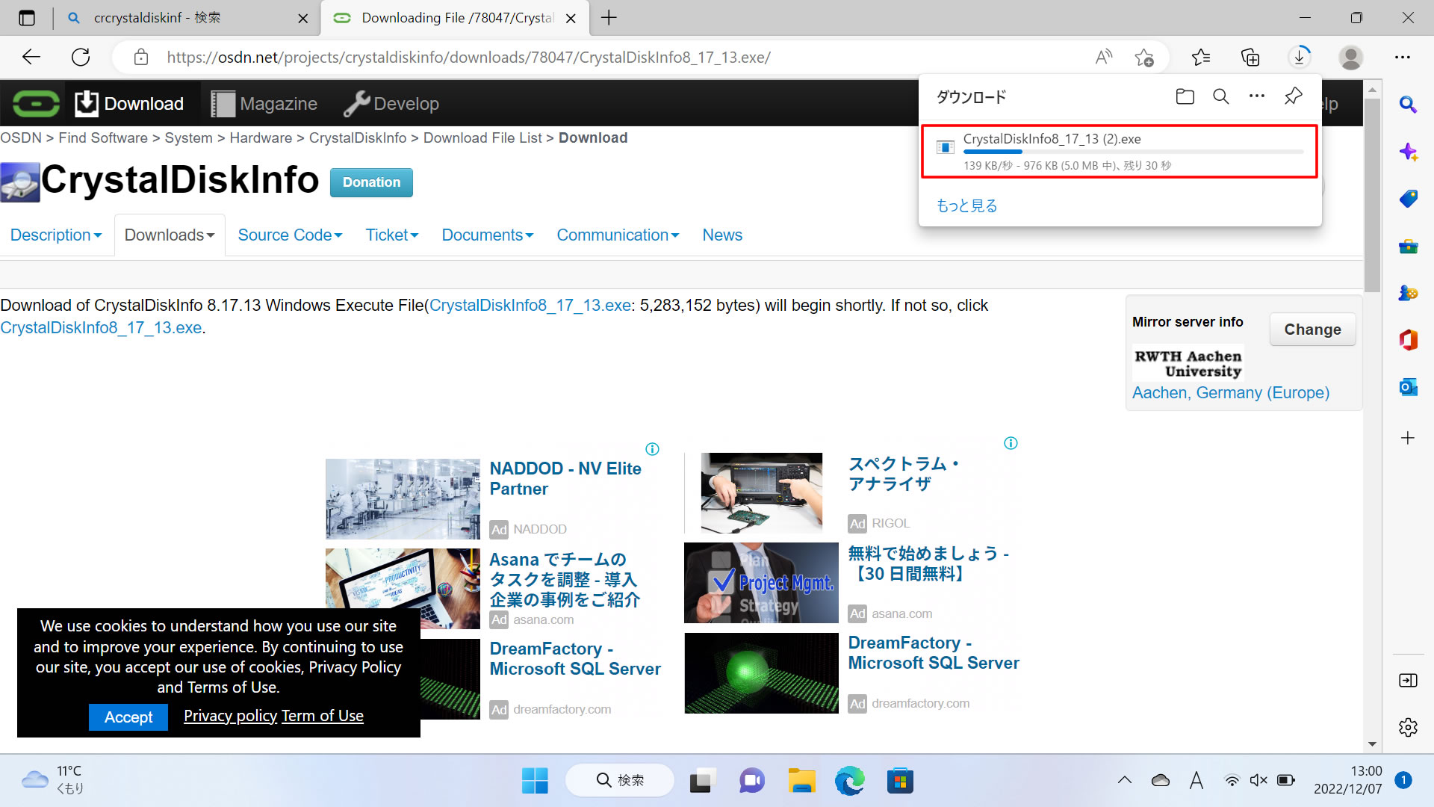Add a new sidebar app with plus
The height and width of the screenshot is (807, 1434).
click(x=1408, y=438)
